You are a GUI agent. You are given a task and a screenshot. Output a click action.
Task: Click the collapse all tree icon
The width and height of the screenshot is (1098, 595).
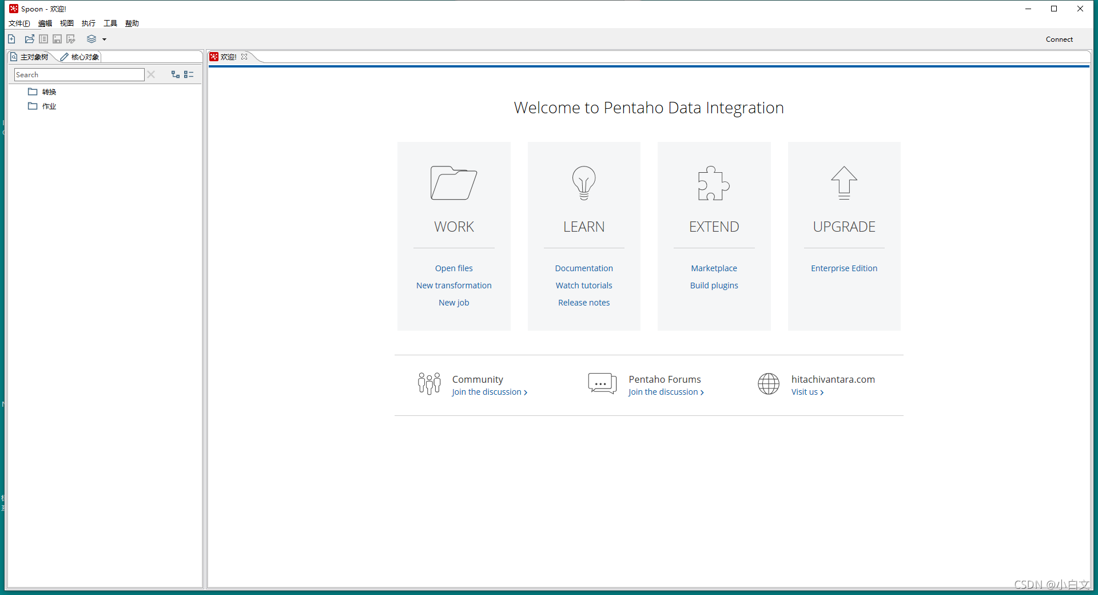pyautogui.click(x=189, y=74)
